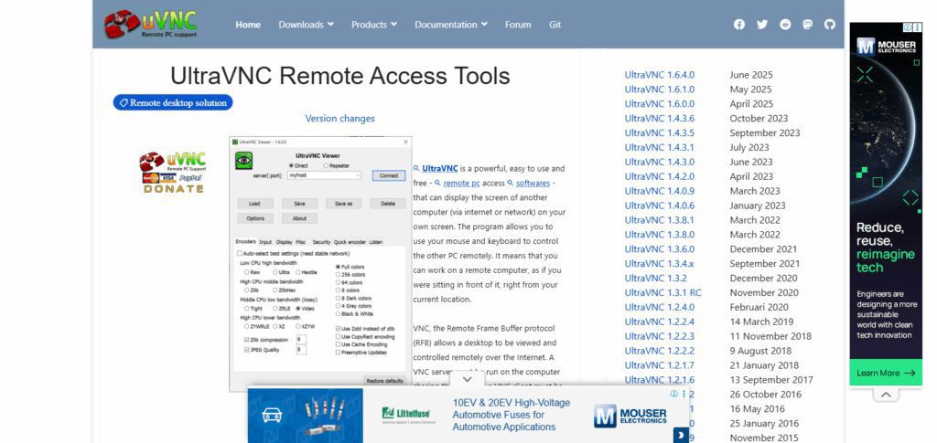Open the Twitter bird icon
Viewport: 937px width, 443px height.
[762, 25]
